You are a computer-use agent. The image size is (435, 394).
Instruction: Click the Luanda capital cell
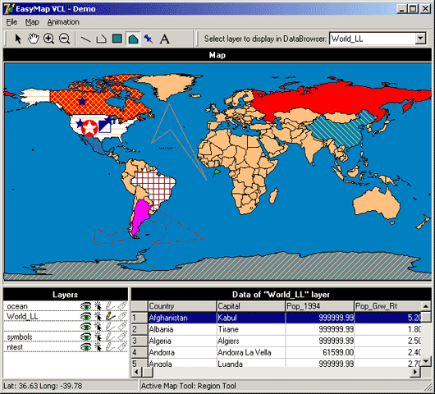[251, 363]
